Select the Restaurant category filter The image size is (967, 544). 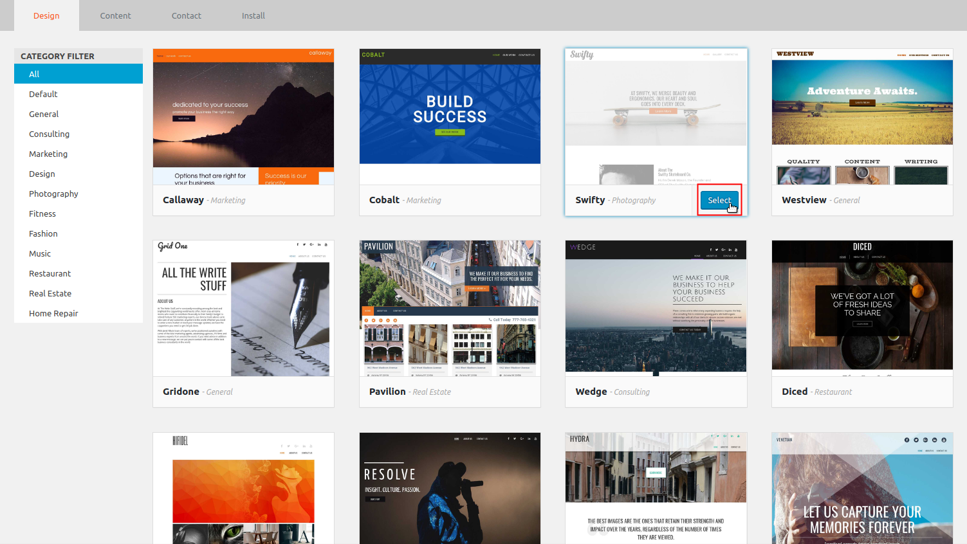[x=50, y=273]
